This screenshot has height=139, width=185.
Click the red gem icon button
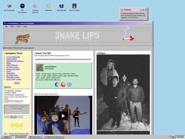point(63,84)
